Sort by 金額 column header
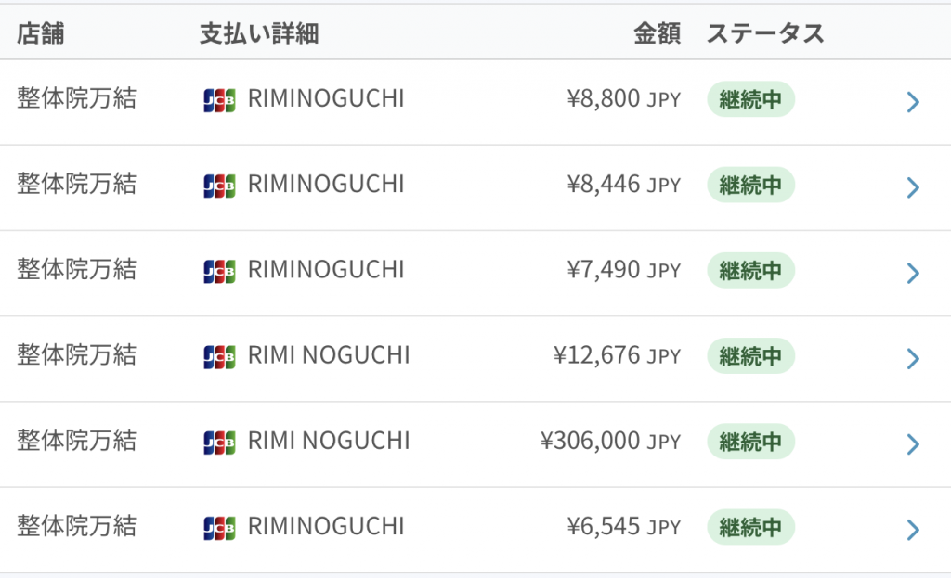The width and height of the screenshot is (951, 578). tap(657, 33)
